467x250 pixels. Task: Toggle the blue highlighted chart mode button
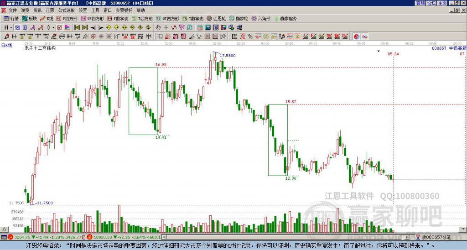[x=18, y=27]
